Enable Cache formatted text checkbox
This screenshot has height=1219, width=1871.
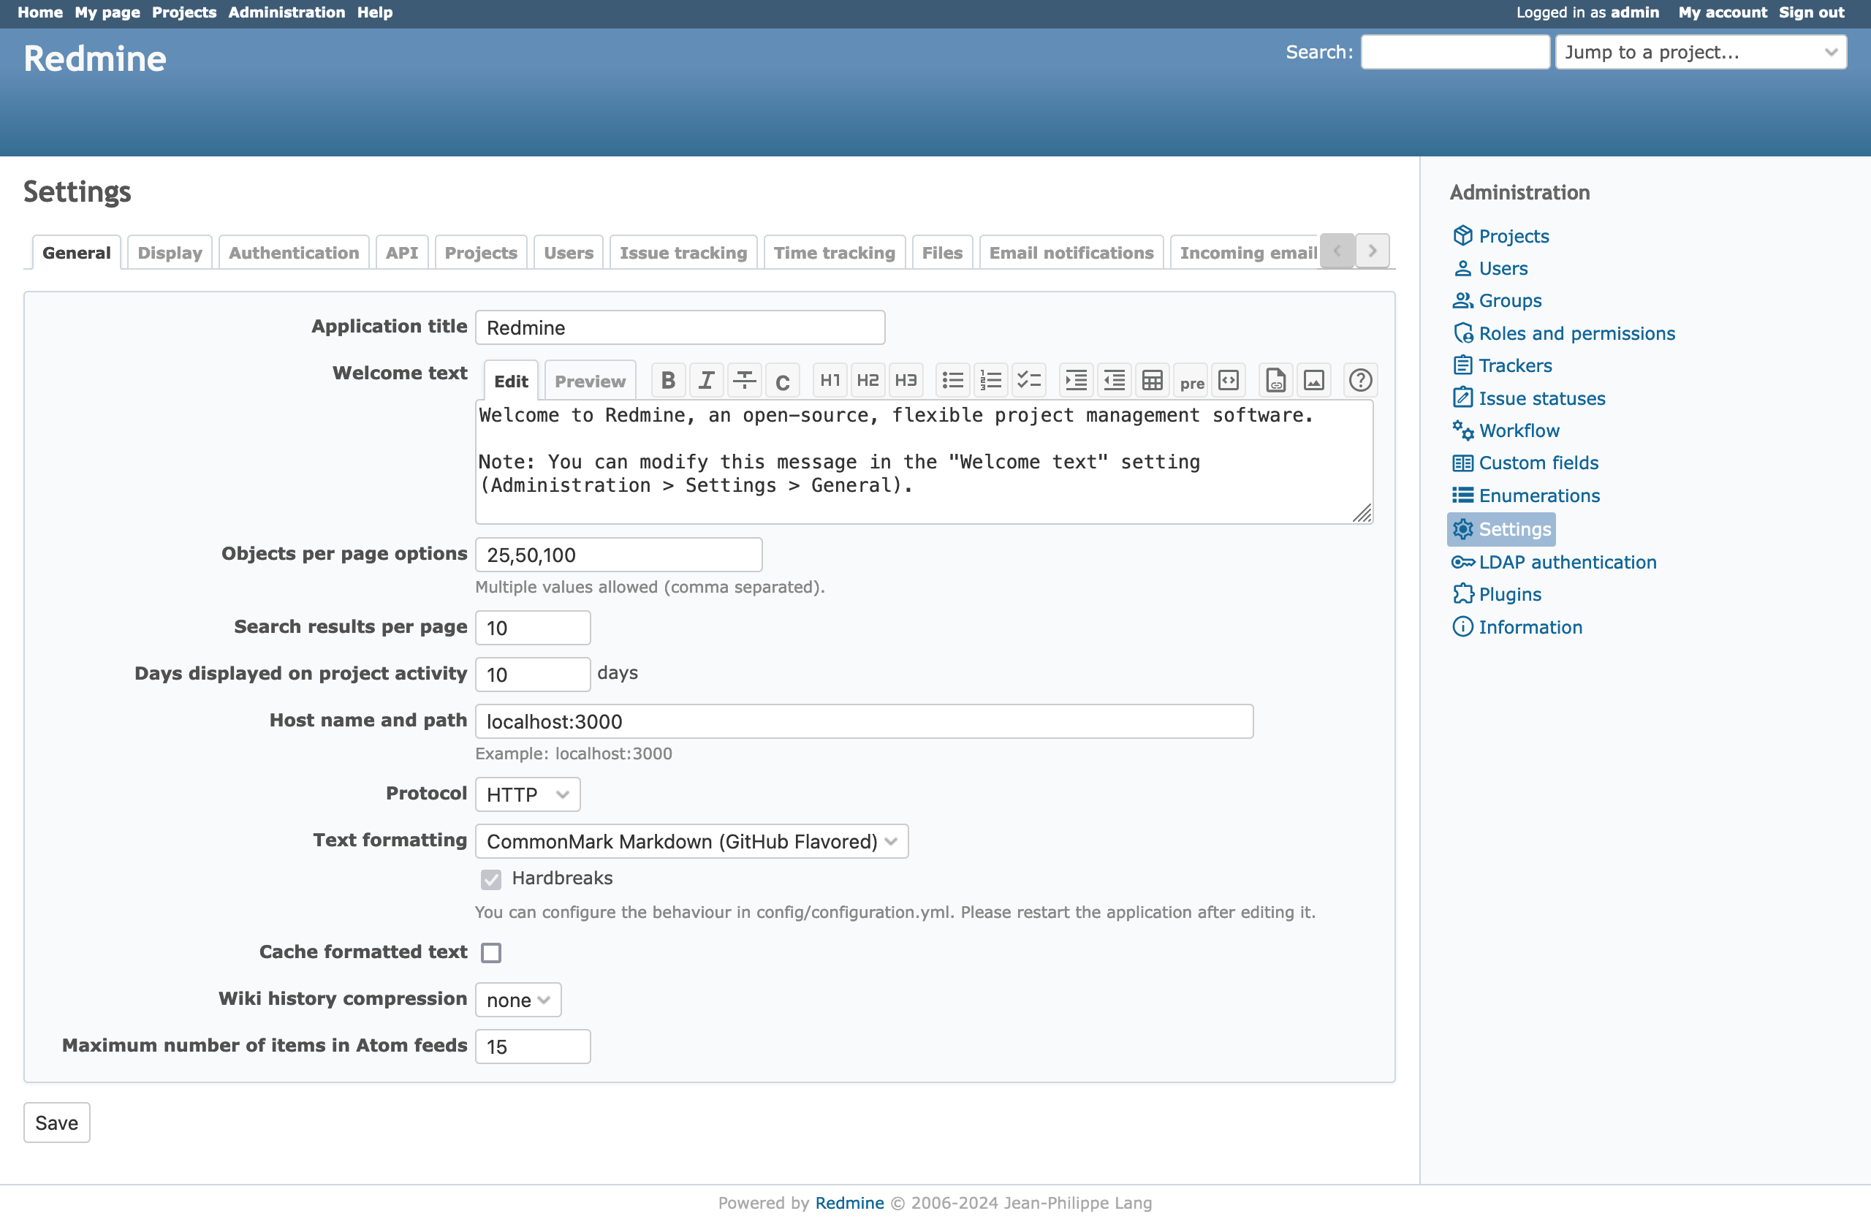point(491,952)
